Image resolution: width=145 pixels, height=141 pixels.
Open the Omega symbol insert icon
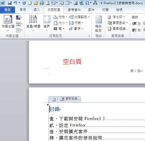[x=87, y=3]
